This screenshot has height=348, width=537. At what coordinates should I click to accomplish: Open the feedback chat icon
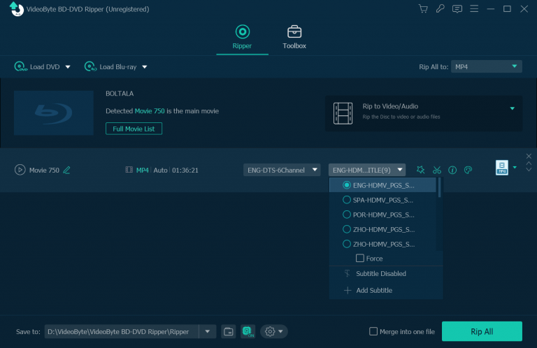(x=457, y=9)
